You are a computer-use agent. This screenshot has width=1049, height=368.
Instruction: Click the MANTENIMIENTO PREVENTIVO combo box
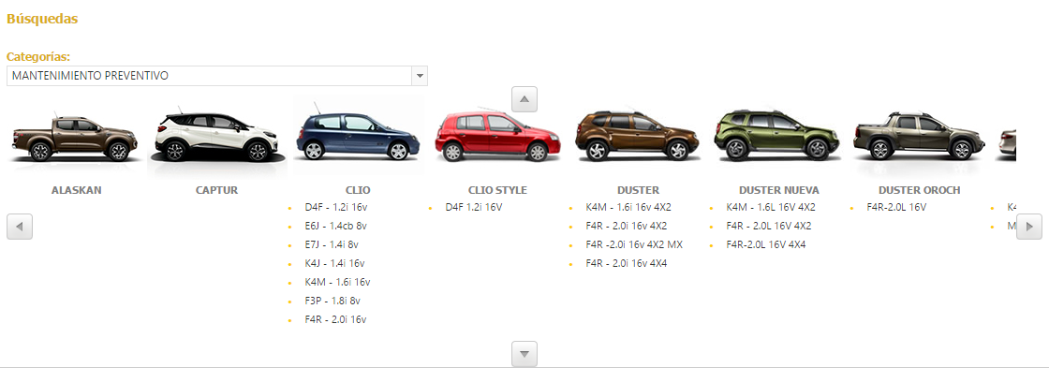216,76
